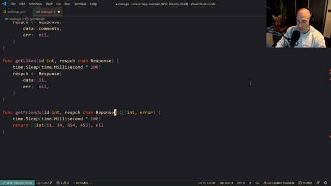Viewport: 331px width, 186px height.
Task: Open the File menu
Action: tap(13, 4)
